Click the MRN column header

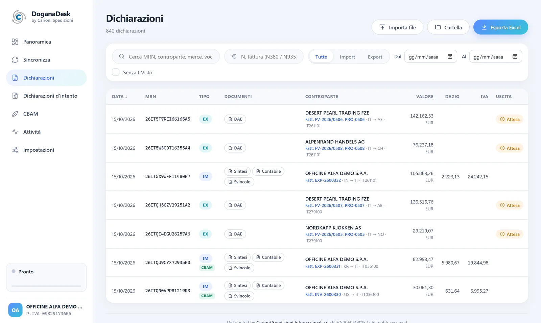[x=150, y=97]
